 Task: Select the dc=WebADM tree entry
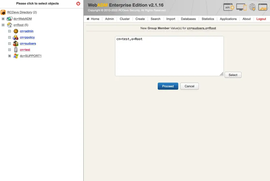[23, 19]
